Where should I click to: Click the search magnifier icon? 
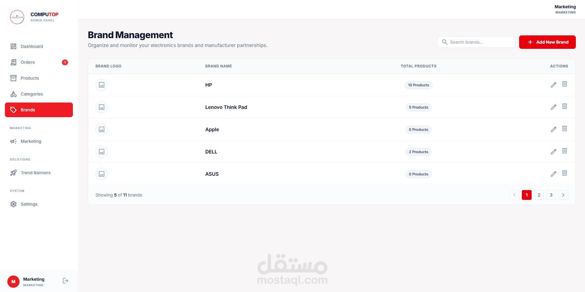click(x=445, y=42)
